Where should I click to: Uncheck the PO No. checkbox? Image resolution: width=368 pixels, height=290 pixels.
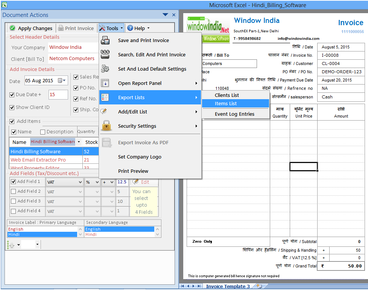coord(76,88)
